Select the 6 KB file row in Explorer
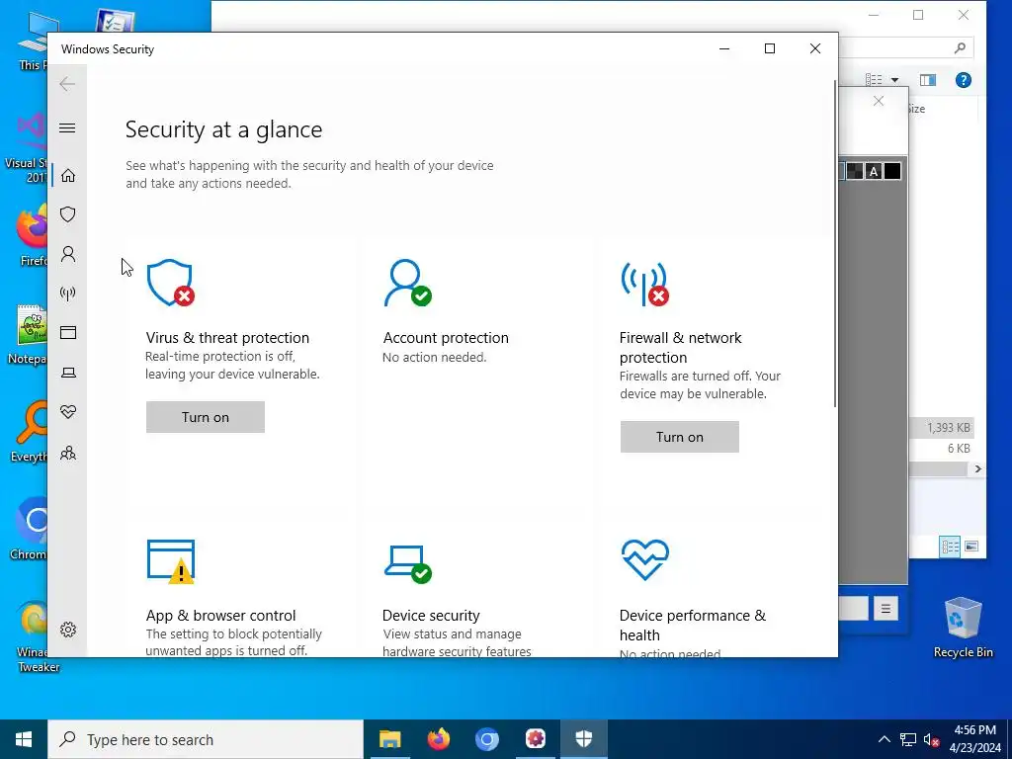Image resolution: width=1012 pixels, height=759 pixels. [941, 448]
